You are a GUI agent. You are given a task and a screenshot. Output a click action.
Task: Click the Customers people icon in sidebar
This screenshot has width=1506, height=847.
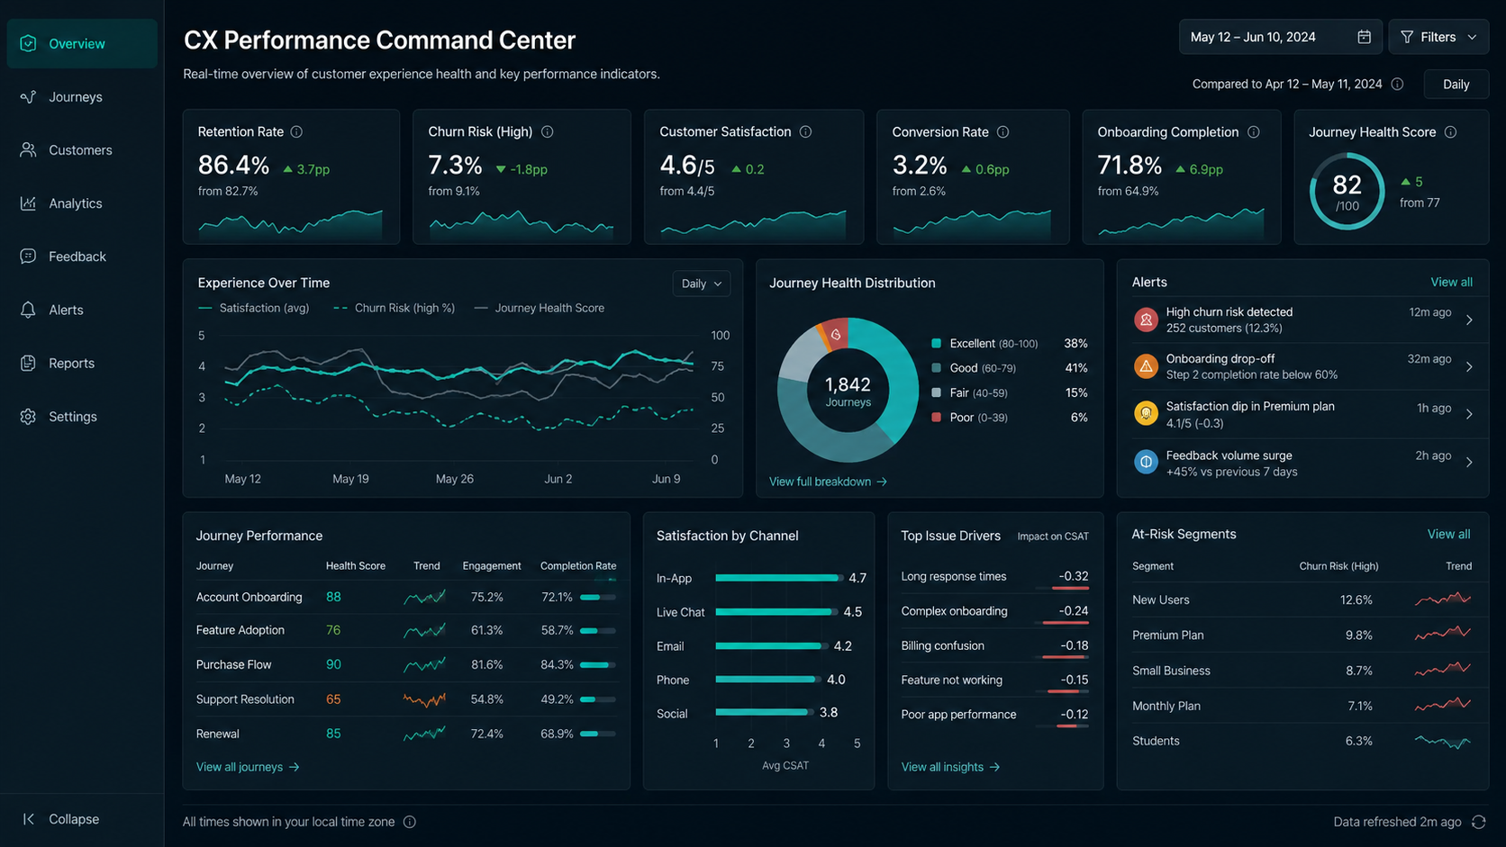pos(28,149)
